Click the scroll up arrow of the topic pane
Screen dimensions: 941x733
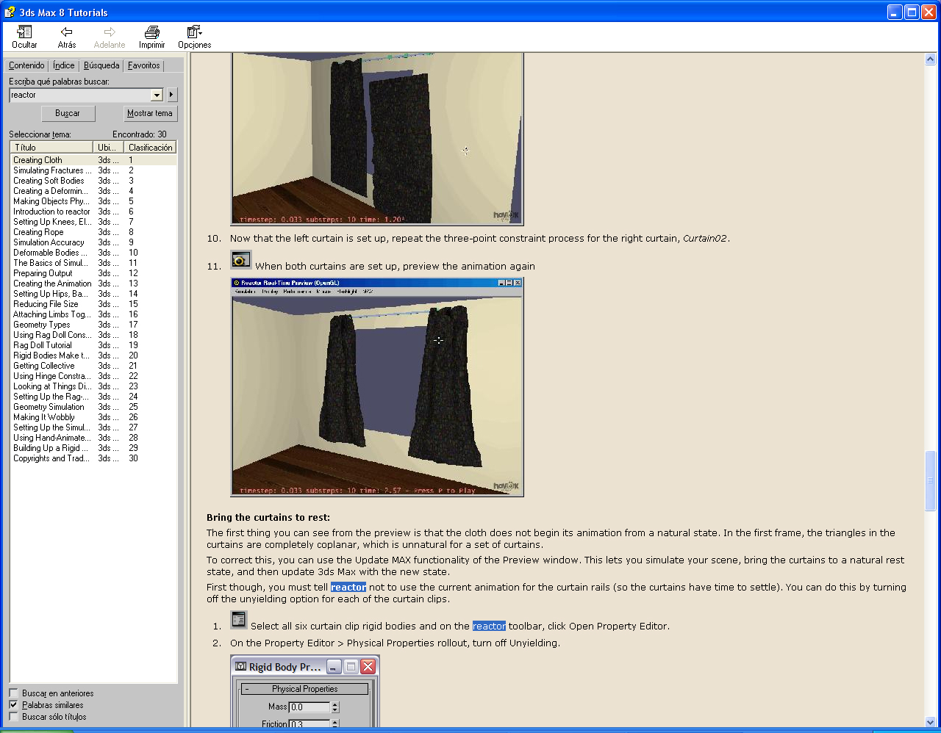point(930,59)
